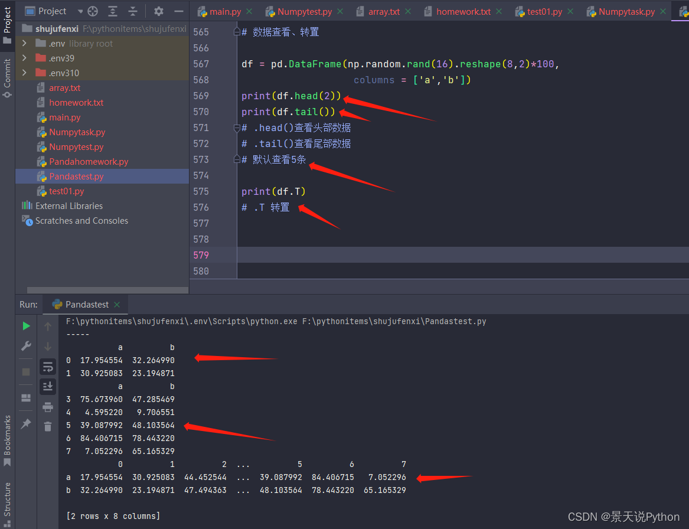
Task: Toggle scroll to end icon in Run panel
Action: (48, 387)
